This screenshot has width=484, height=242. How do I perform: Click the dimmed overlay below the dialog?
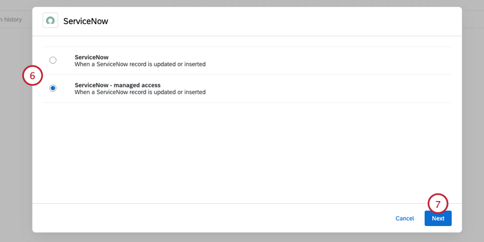pos(245,237)
